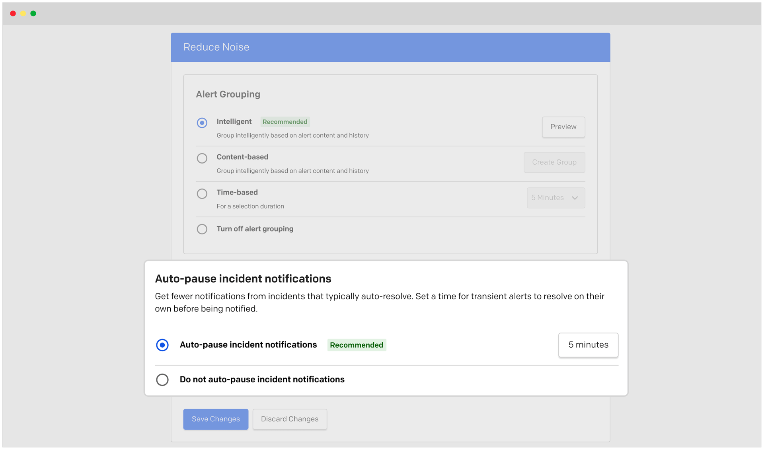764x450 pixels.
Task: Open the 5 minutes auto-pause selector
Action: [588, 345]
